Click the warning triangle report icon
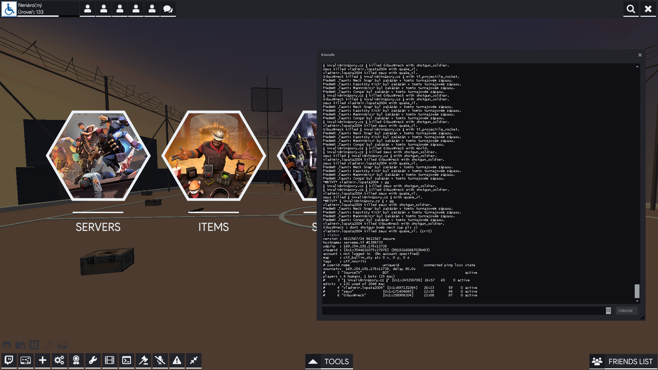Viewport: 658px width, 370px height. pos(177,360)
